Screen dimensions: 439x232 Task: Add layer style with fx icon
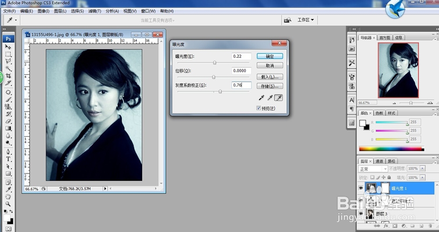[x=386, y=226]
